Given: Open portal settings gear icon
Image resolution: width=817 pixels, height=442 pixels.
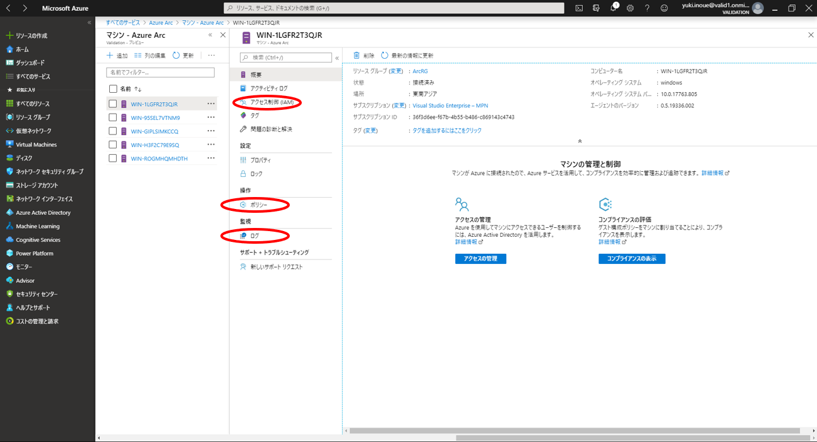Looking at the screenshot, I should tap(630, 8).
